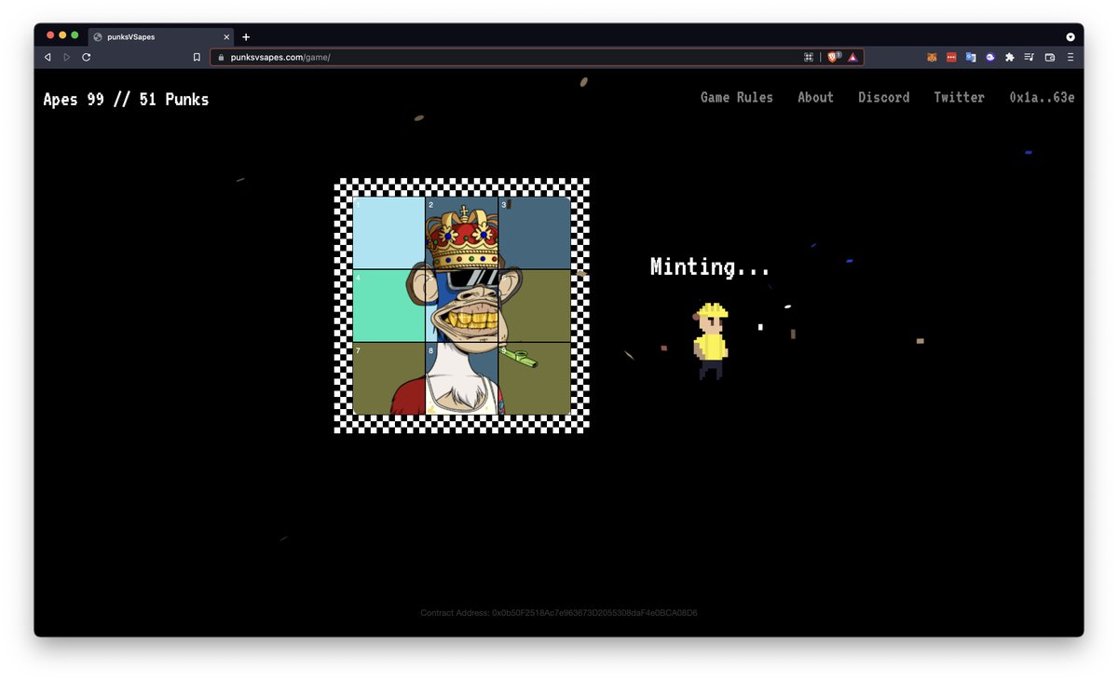Viewport: 1118px width, 682px height.
Task: Click the Apes 99 // 51 Punks score
Action: pyautogui.click(x=126, y=99)
